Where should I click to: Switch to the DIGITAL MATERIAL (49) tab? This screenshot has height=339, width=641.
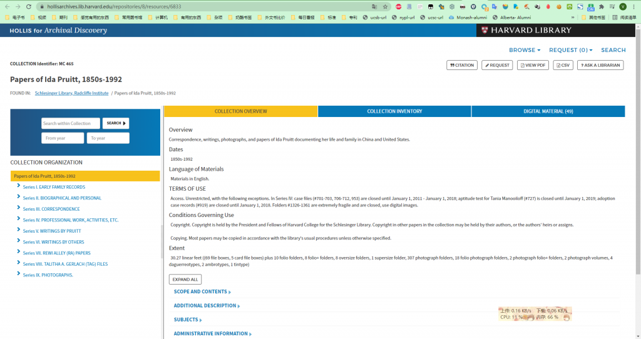[x=548, y=111]
